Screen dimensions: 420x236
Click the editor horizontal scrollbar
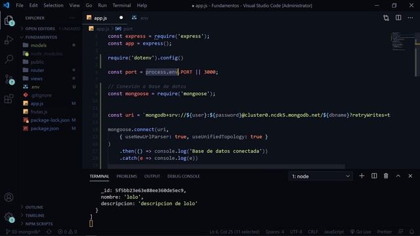(226, 167)
